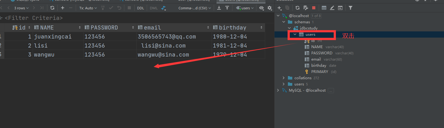
Task: Open the 3 rows page size dropdown
Action: click(21, 8)
